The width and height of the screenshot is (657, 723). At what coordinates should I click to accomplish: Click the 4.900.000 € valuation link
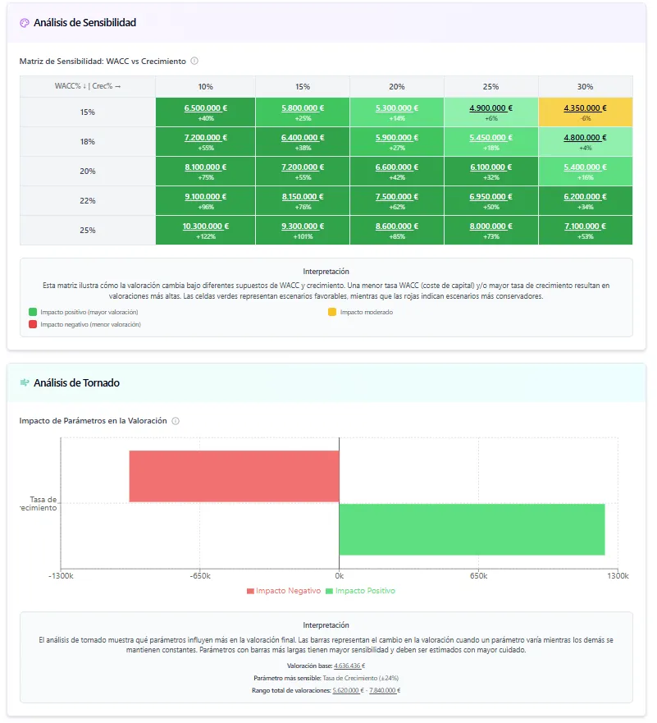[490, 108]
